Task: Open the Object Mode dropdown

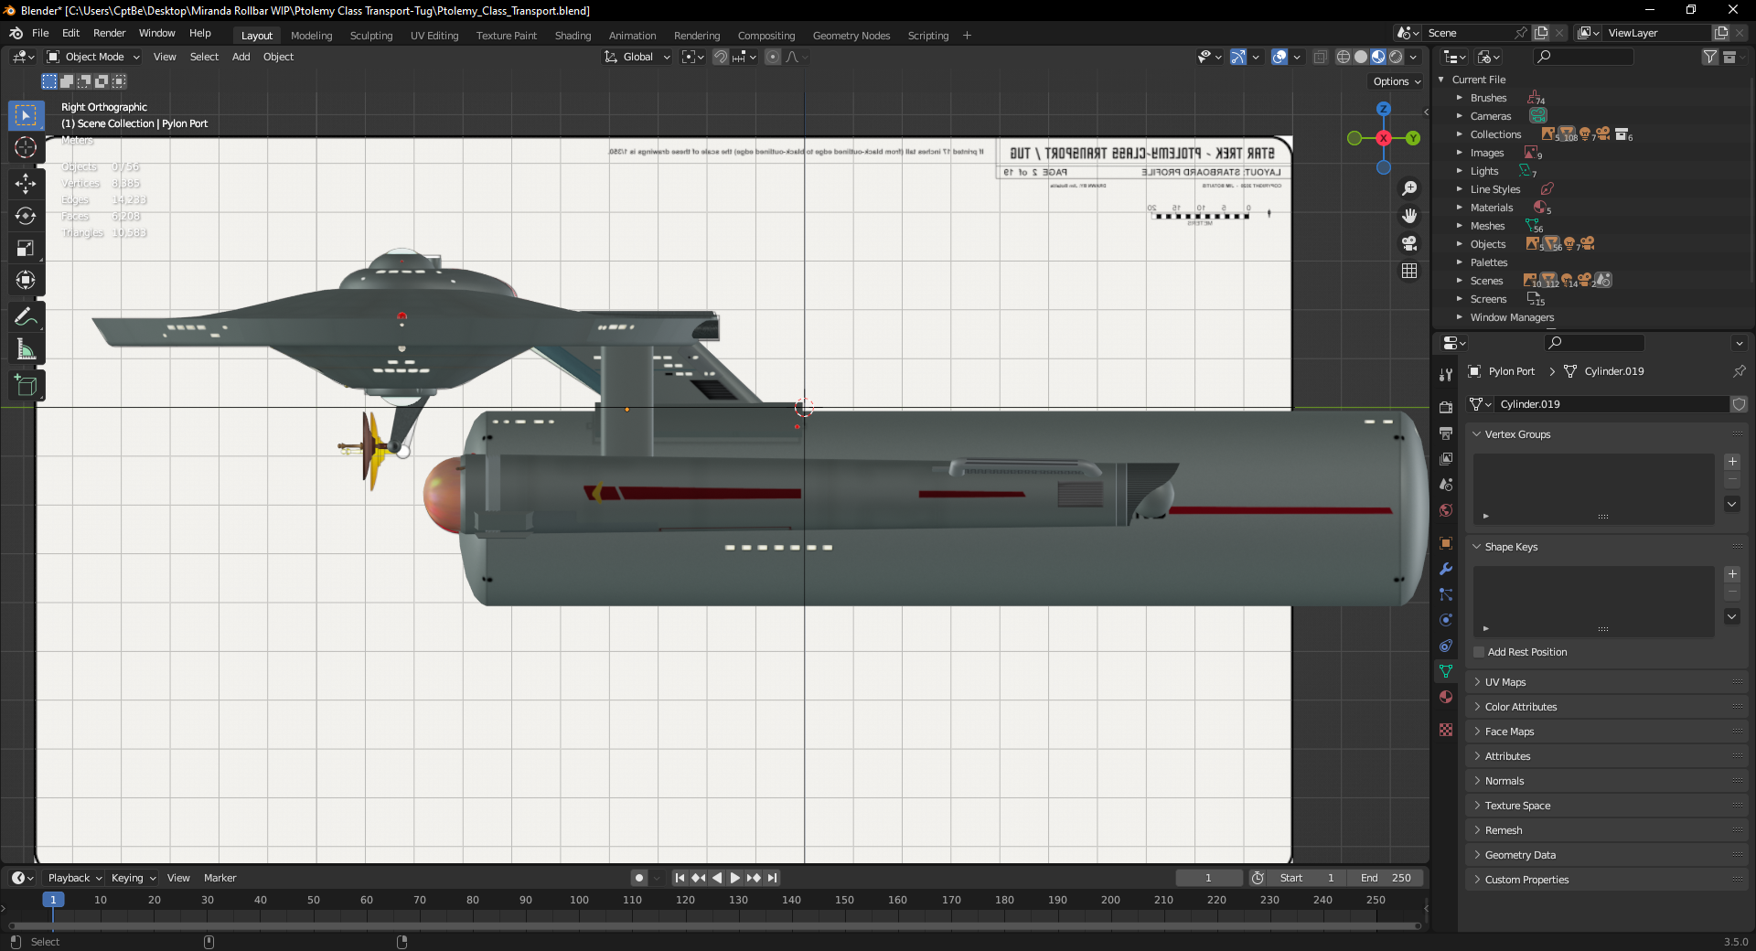Action: [x=93, y=57]
